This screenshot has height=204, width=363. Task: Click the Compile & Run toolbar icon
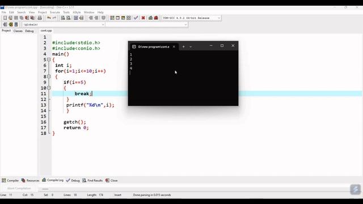coord(123,18)
